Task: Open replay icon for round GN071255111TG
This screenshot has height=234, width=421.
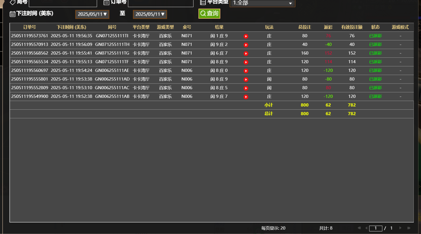Action: click(x=246, y=53)
